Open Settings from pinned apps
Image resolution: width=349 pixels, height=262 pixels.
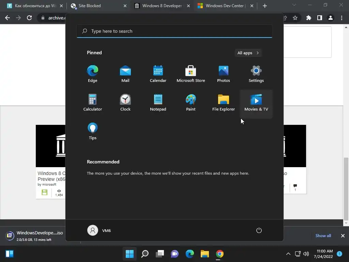(256, 74)
